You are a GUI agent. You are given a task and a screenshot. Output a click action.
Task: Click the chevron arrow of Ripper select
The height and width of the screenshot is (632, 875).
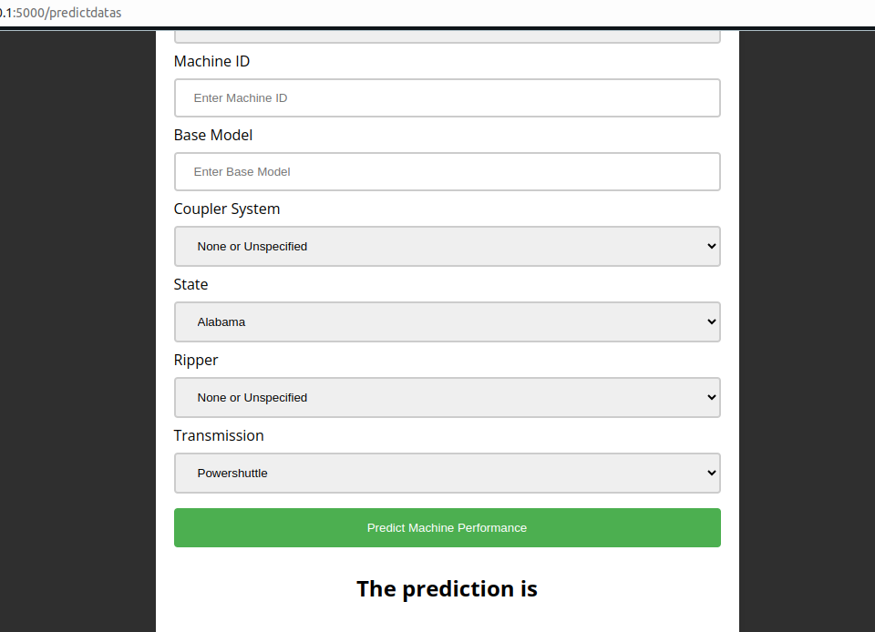(x=712, y=397)
